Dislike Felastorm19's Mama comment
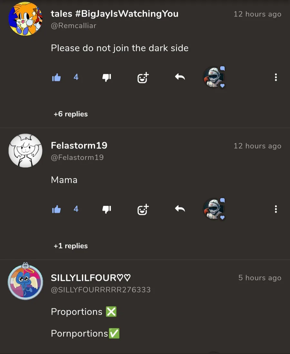The height and width of the screenshot is (354, 290). tap(107, 209)
